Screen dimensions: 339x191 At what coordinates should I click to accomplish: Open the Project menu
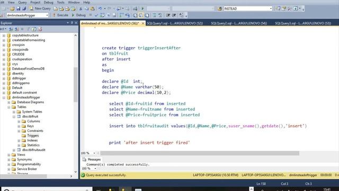pos(35,2)
